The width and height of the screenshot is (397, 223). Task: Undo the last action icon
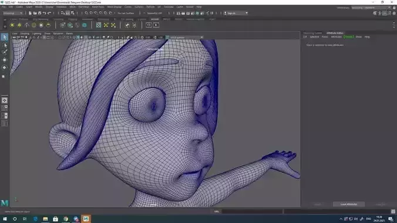45,13
